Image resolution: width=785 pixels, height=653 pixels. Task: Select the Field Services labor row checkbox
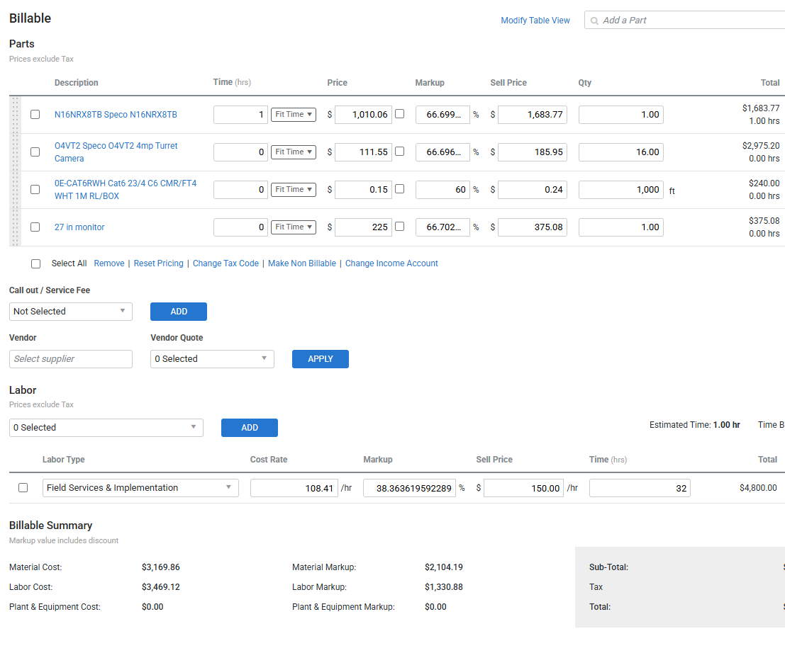coord(23,488)
